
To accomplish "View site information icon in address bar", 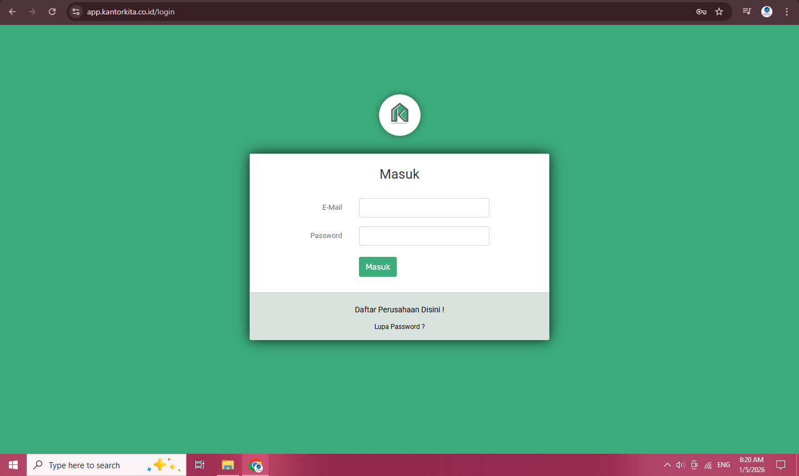I will pos(77,12).
